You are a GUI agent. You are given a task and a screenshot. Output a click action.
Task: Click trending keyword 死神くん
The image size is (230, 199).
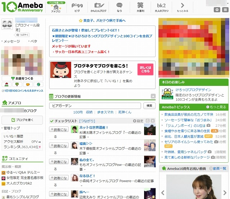[125, 112]
